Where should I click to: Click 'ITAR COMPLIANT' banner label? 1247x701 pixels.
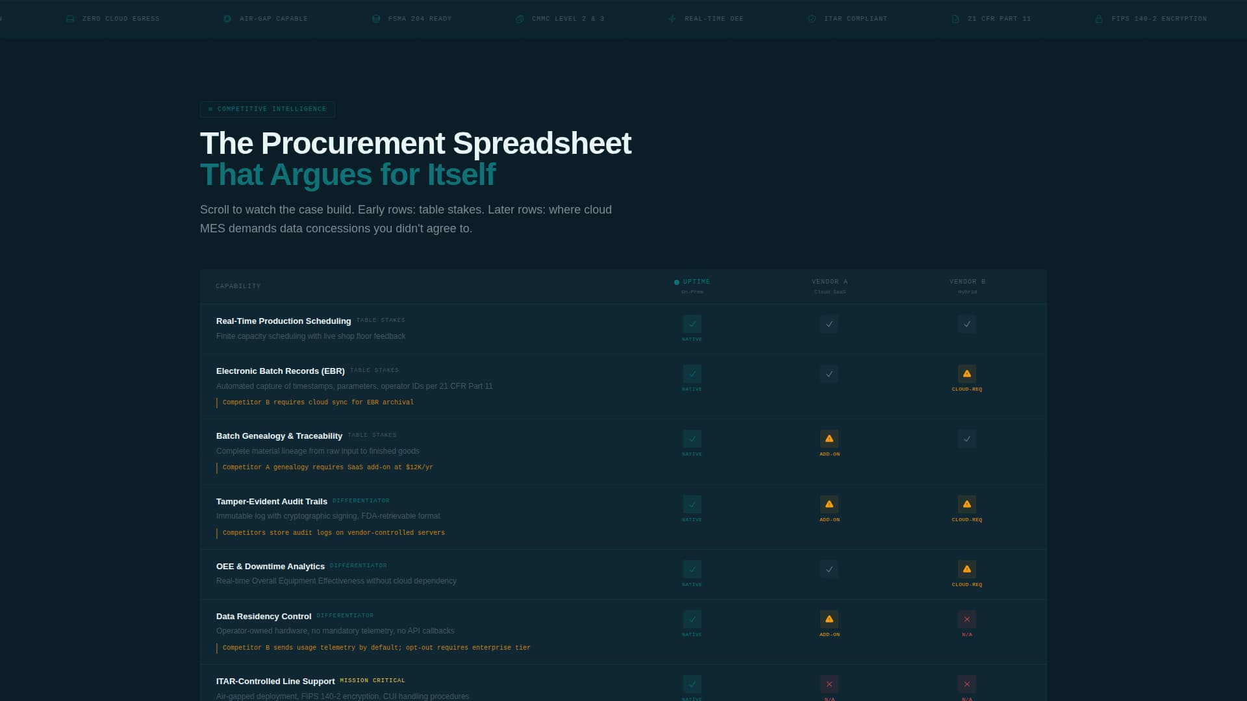tap(856, 19)
